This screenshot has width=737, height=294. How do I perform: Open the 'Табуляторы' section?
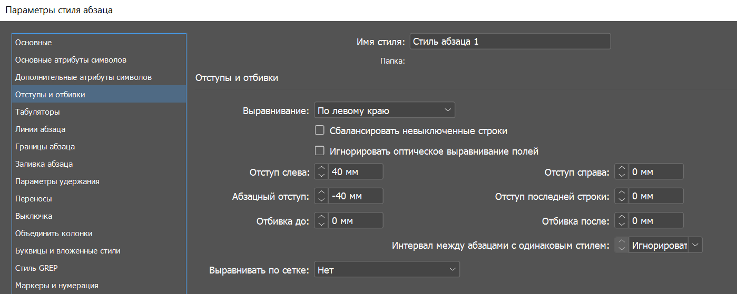click(37, 112)
